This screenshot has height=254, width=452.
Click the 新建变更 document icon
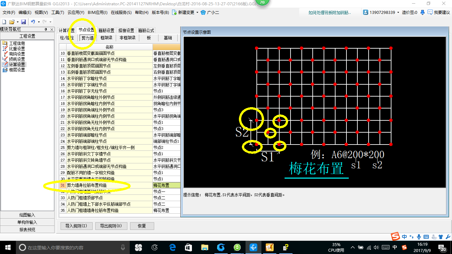point(174,12)
